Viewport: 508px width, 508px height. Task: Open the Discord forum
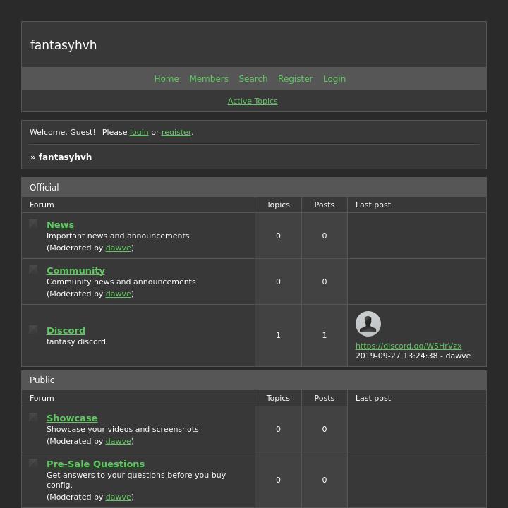[x=66, y=330]
